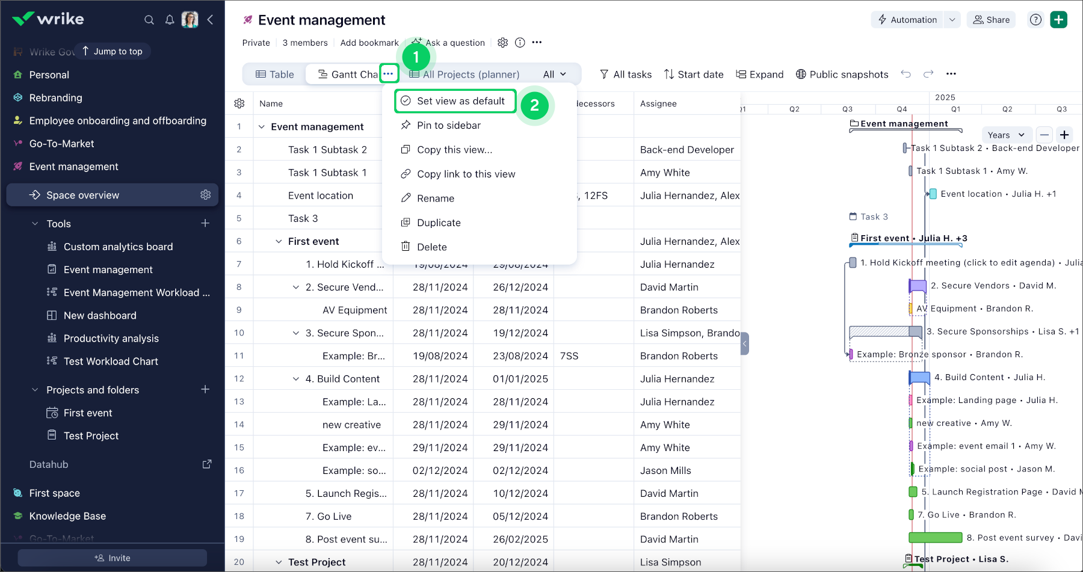Image resolution: width=1083 pixels, height=572 pixels.
Task: Click the green Post event survey bar
Action: 935,538
